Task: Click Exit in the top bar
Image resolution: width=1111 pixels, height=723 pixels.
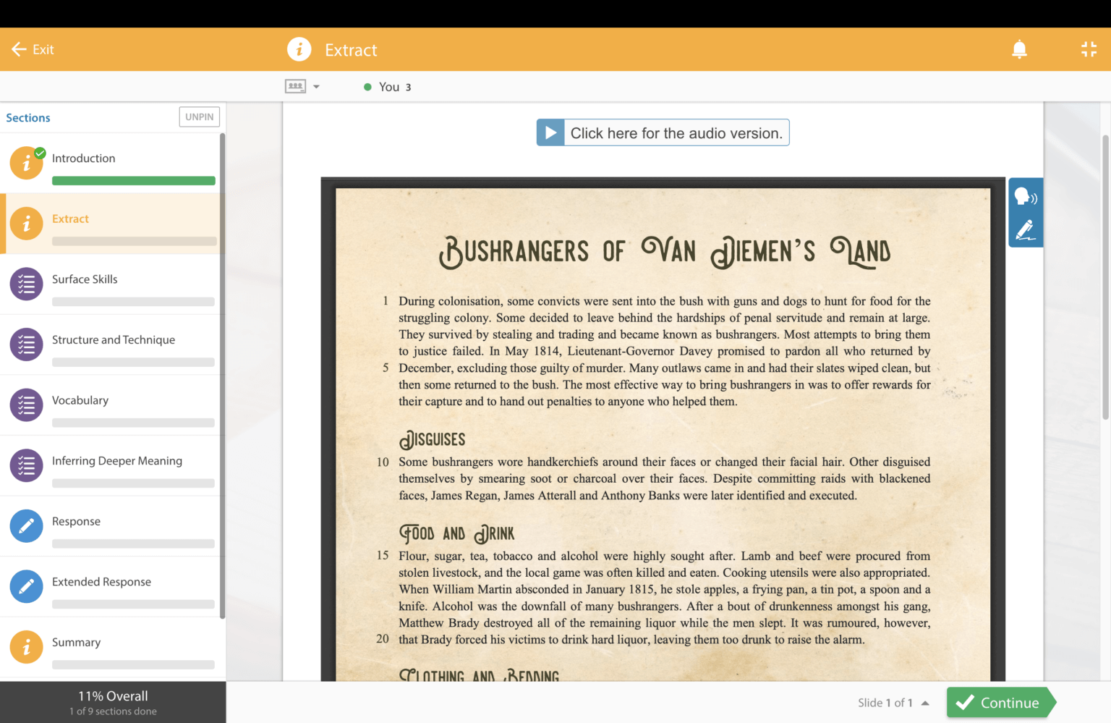Action: coord(33,49)
